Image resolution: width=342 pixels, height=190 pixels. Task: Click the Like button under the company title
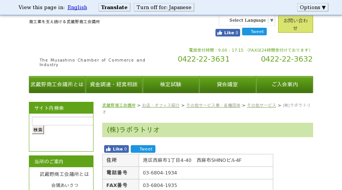click(x=117, y=149)
